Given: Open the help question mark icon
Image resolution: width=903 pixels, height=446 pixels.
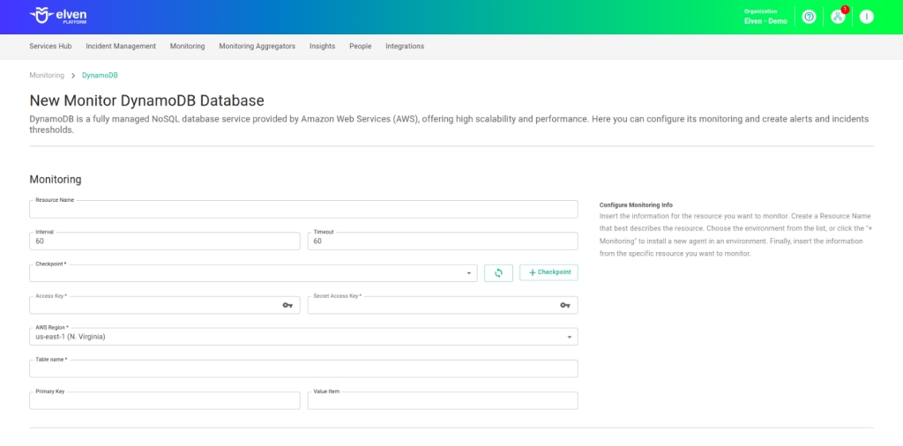Looking at the screenshot, I should (809, 17).
